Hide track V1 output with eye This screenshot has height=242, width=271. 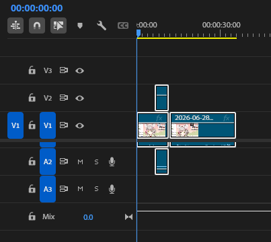[x=79, y=126]
